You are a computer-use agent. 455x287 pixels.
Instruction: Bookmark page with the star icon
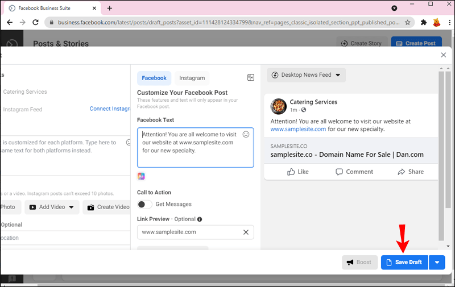pyautogui.click(x=407, y=22)
